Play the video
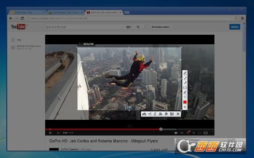Screen dimensions: 254x158 click(50, 133)
